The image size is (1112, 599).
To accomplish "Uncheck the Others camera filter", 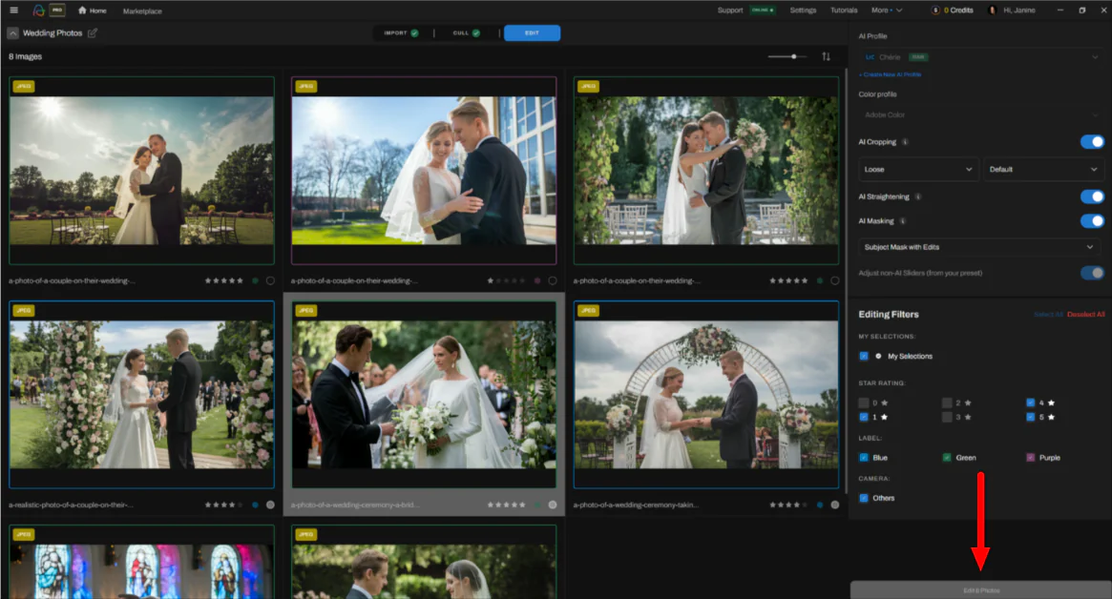I will coord(864,498).
